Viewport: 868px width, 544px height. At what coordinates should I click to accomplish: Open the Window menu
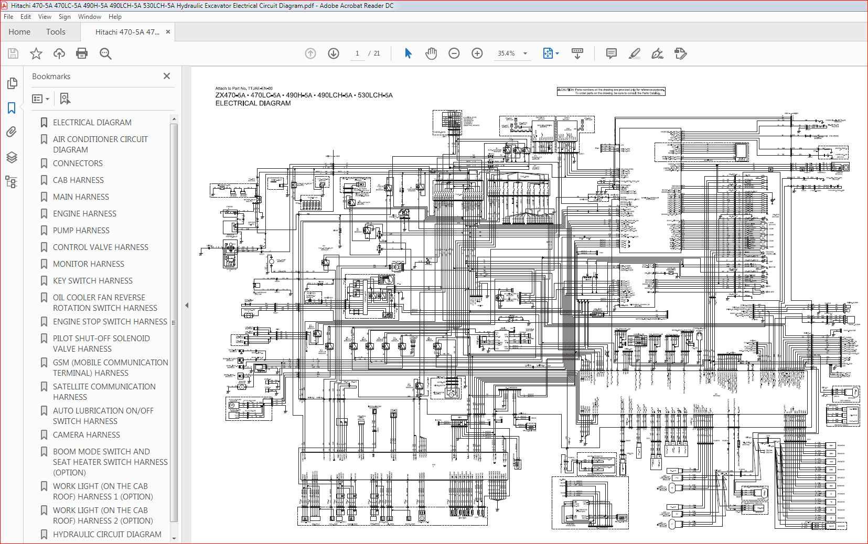pyautogui.click(x=90, y=17)
